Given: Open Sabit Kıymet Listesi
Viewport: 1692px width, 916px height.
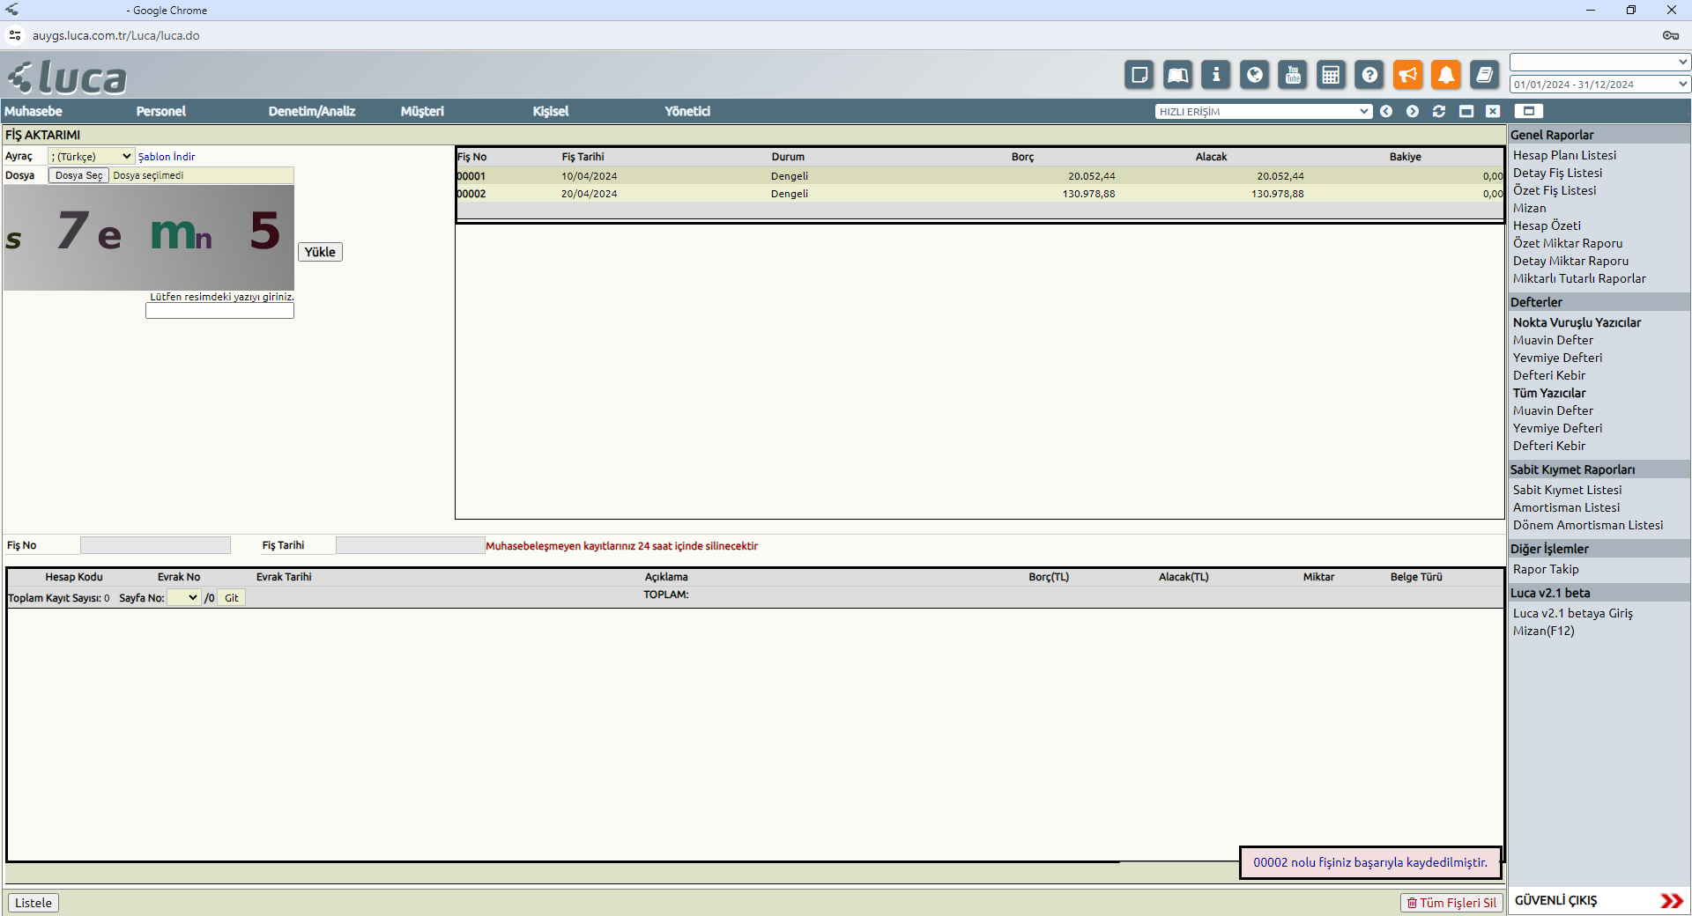Looking at the screenshot, I should point(1567,490).
